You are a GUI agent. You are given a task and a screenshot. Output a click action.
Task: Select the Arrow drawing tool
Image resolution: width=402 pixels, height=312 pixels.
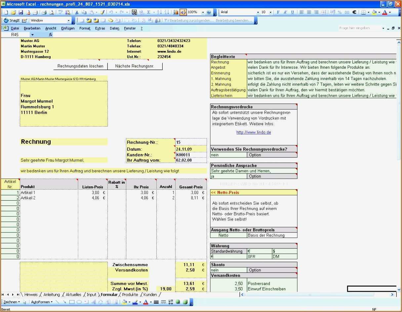tap(64, 302)
